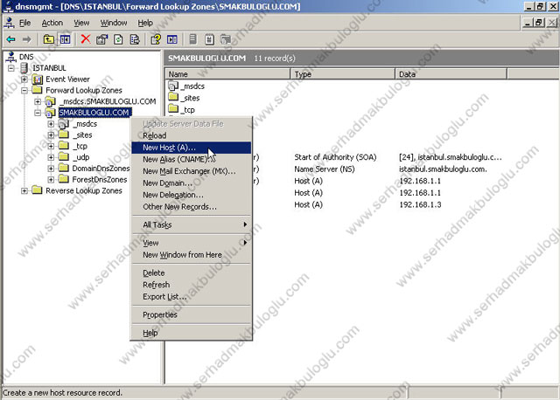Select New Mail Exchanger (MX)... entry
The height and width of the screenshot is (400, 560).
tap(191, 171)
